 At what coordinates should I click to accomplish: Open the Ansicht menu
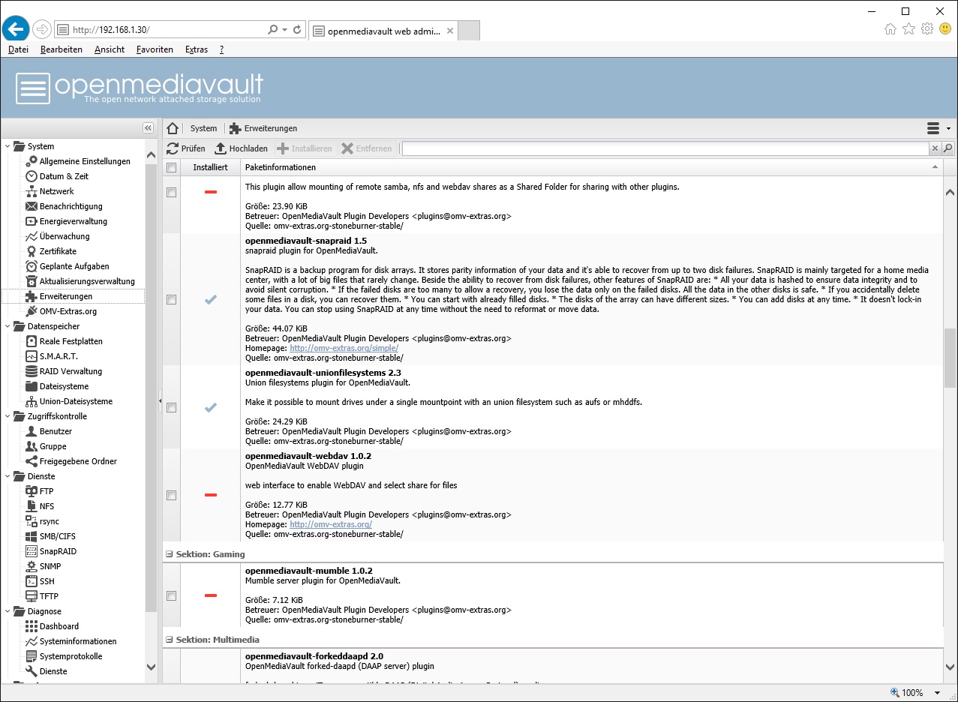[x=110, y=49]
